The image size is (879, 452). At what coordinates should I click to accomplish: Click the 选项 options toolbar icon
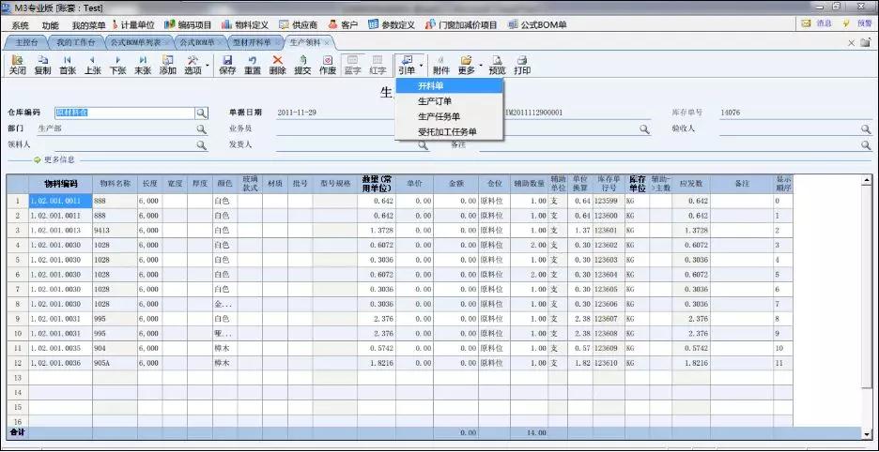click(193, 66)
